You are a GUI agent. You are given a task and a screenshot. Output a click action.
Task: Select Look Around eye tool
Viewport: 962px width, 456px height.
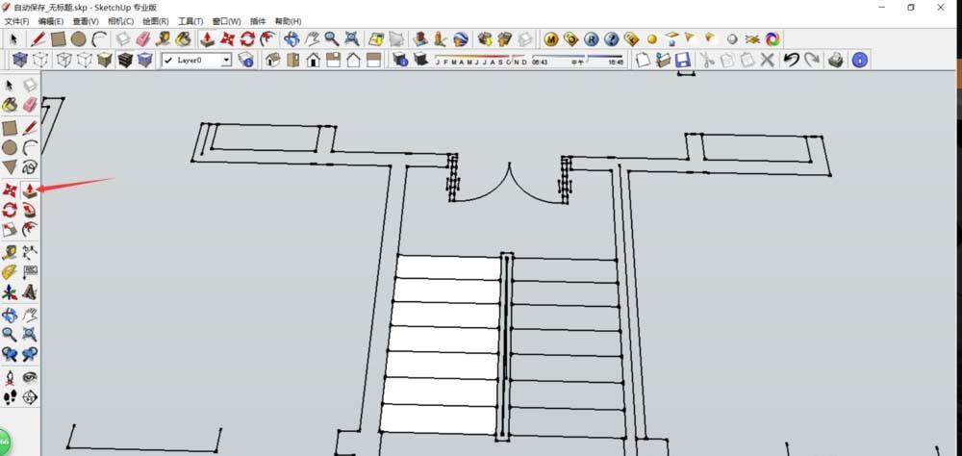click(30, 377)
